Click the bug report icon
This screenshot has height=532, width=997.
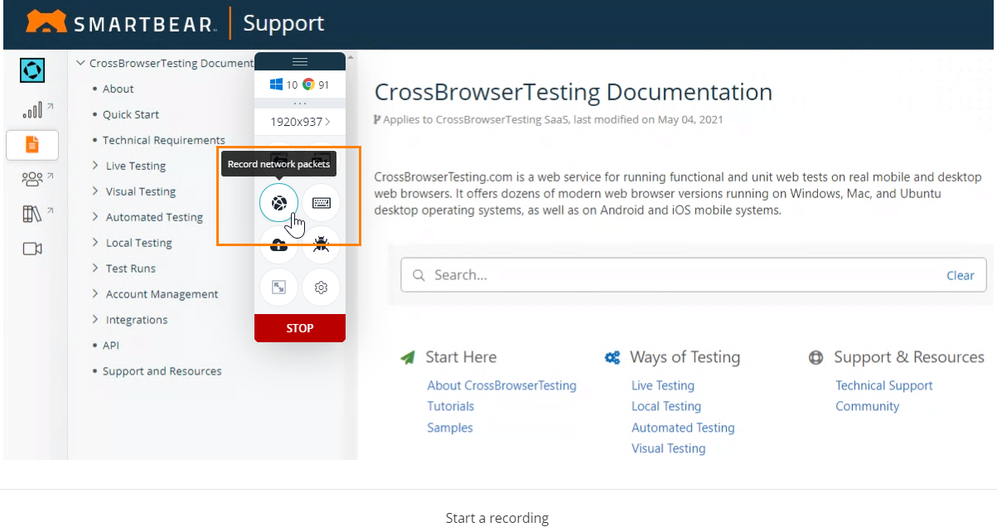click(322, 245)
